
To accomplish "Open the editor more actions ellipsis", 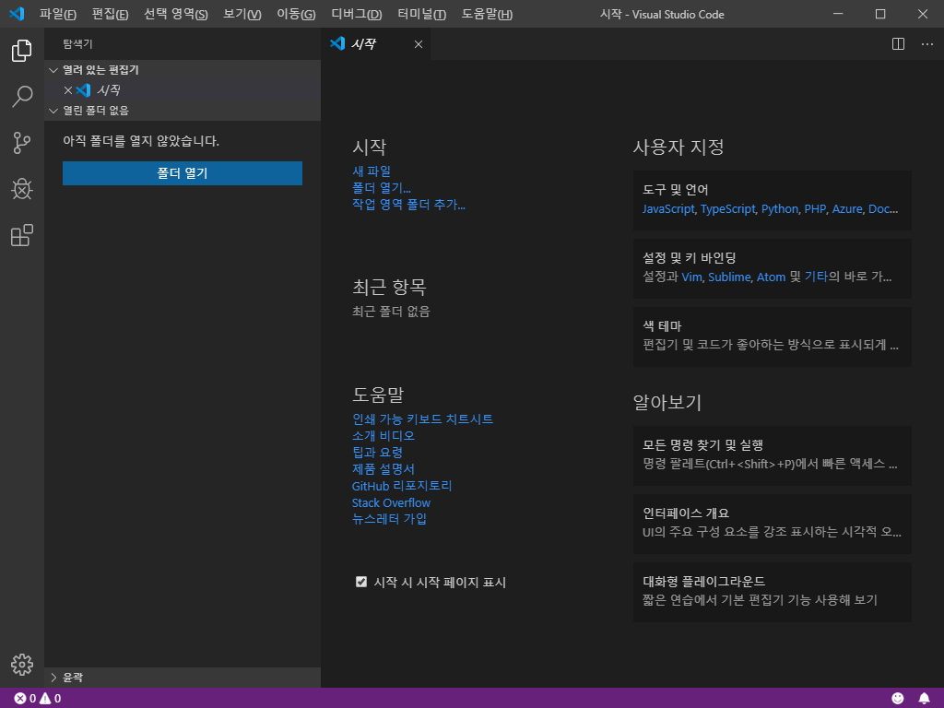I will coord(926,44).
